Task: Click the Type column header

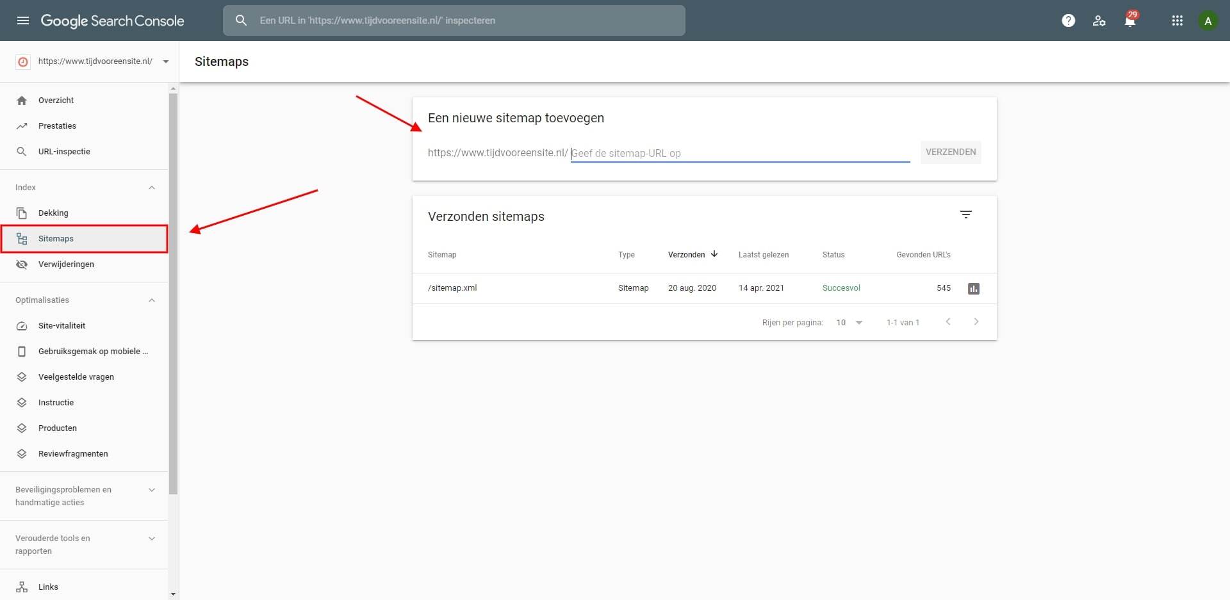Action: (x=627, y=255)
